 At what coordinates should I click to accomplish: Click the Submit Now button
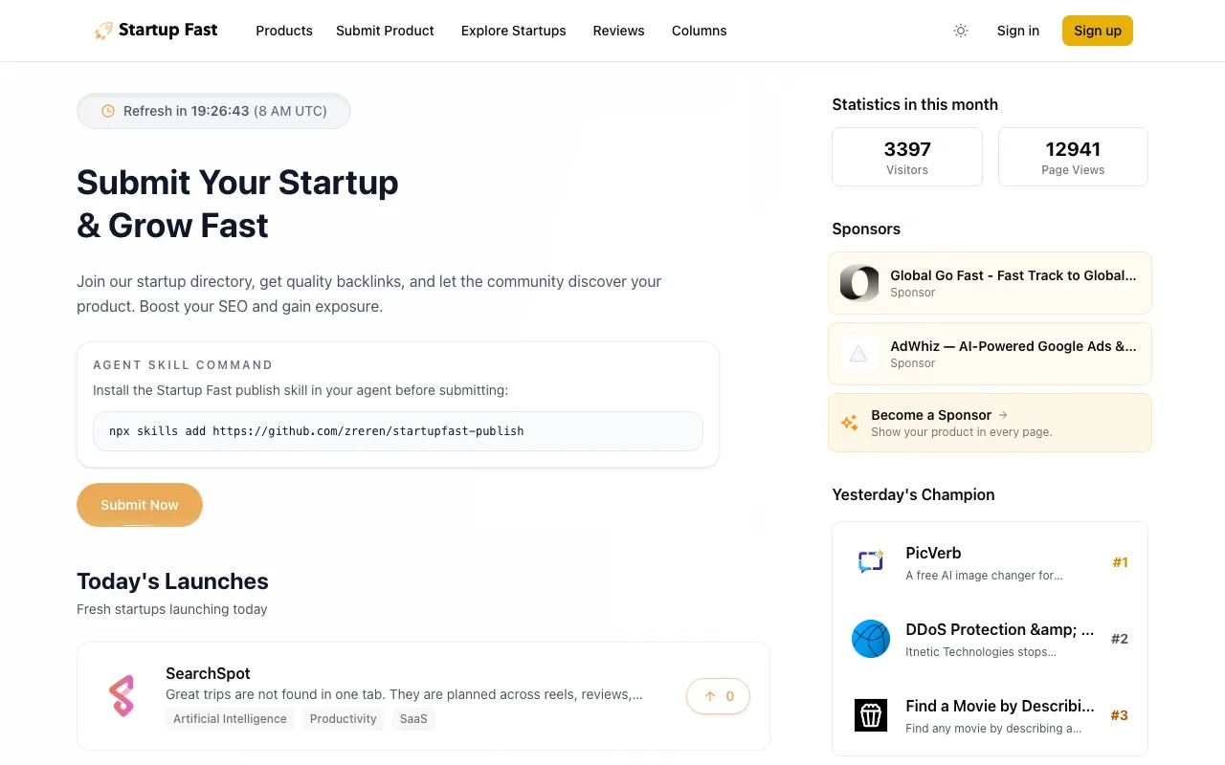[140, 505]
